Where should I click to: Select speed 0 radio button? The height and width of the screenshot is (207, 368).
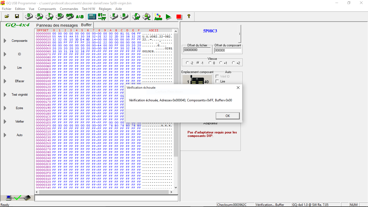(210, 63)
